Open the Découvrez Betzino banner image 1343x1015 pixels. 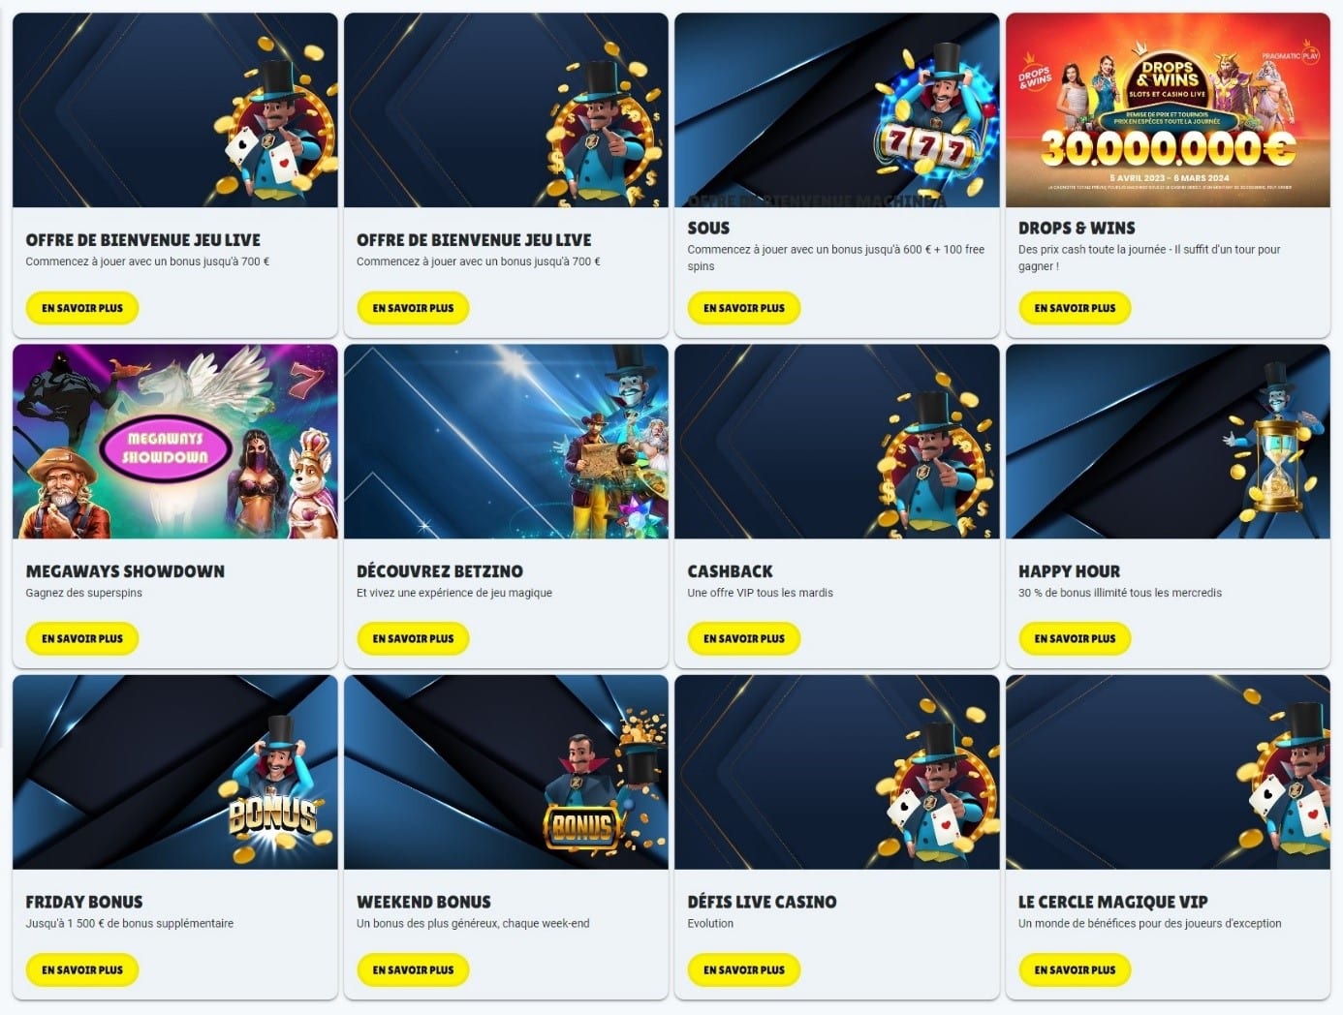(506, 442)
